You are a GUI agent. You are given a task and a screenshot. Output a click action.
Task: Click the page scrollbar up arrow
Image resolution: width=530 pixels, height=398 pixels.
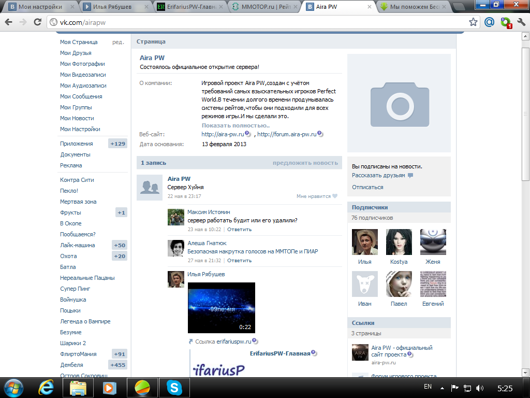(x=525, y=36)
